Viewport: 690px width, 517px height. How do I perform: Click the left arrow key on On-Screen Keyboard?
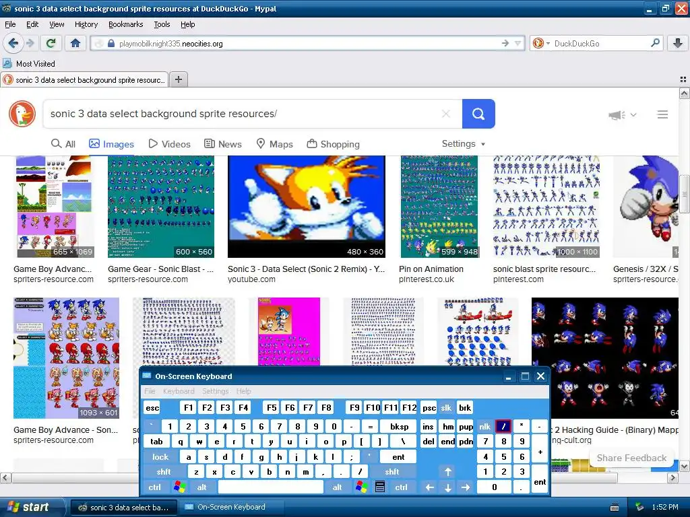(429, 487)
